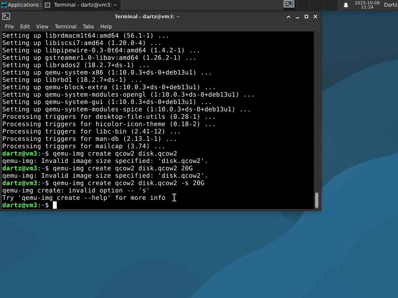Click the "invalid option -- 's'" line
Image resolution: width=398 pixels, height=298 pixels.
coord(76,190)
